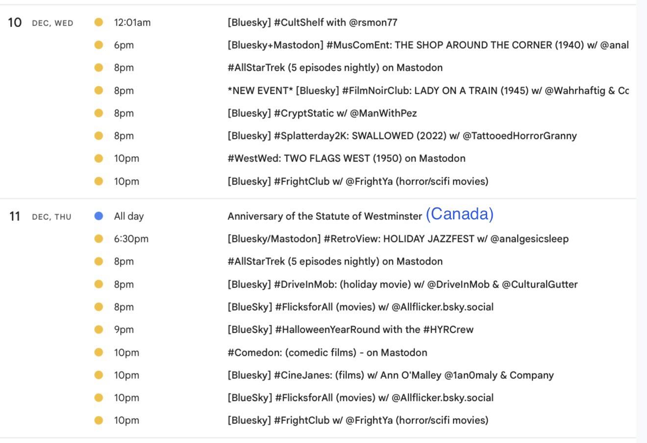Click the yellow dot beside #Comedon event
The width and height of the screenshot is (647, 443).
click(99, 353)
